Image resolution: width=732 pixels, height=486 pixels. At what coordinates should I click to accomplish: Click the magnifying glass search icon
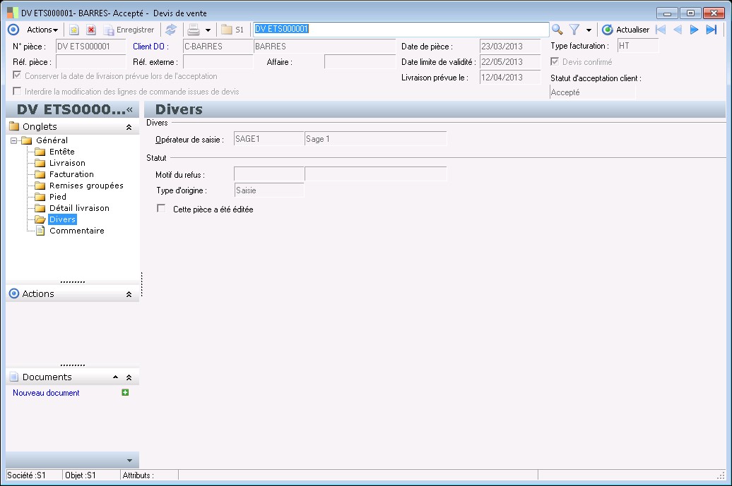pyautogui.click(x=557, y=30)
